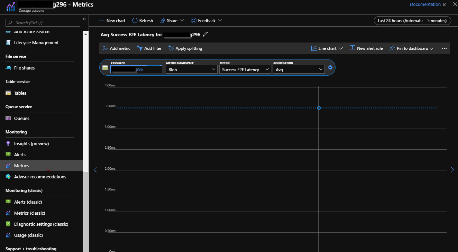Click the Diagnostic settings (classic) icon

pos(8,224)
